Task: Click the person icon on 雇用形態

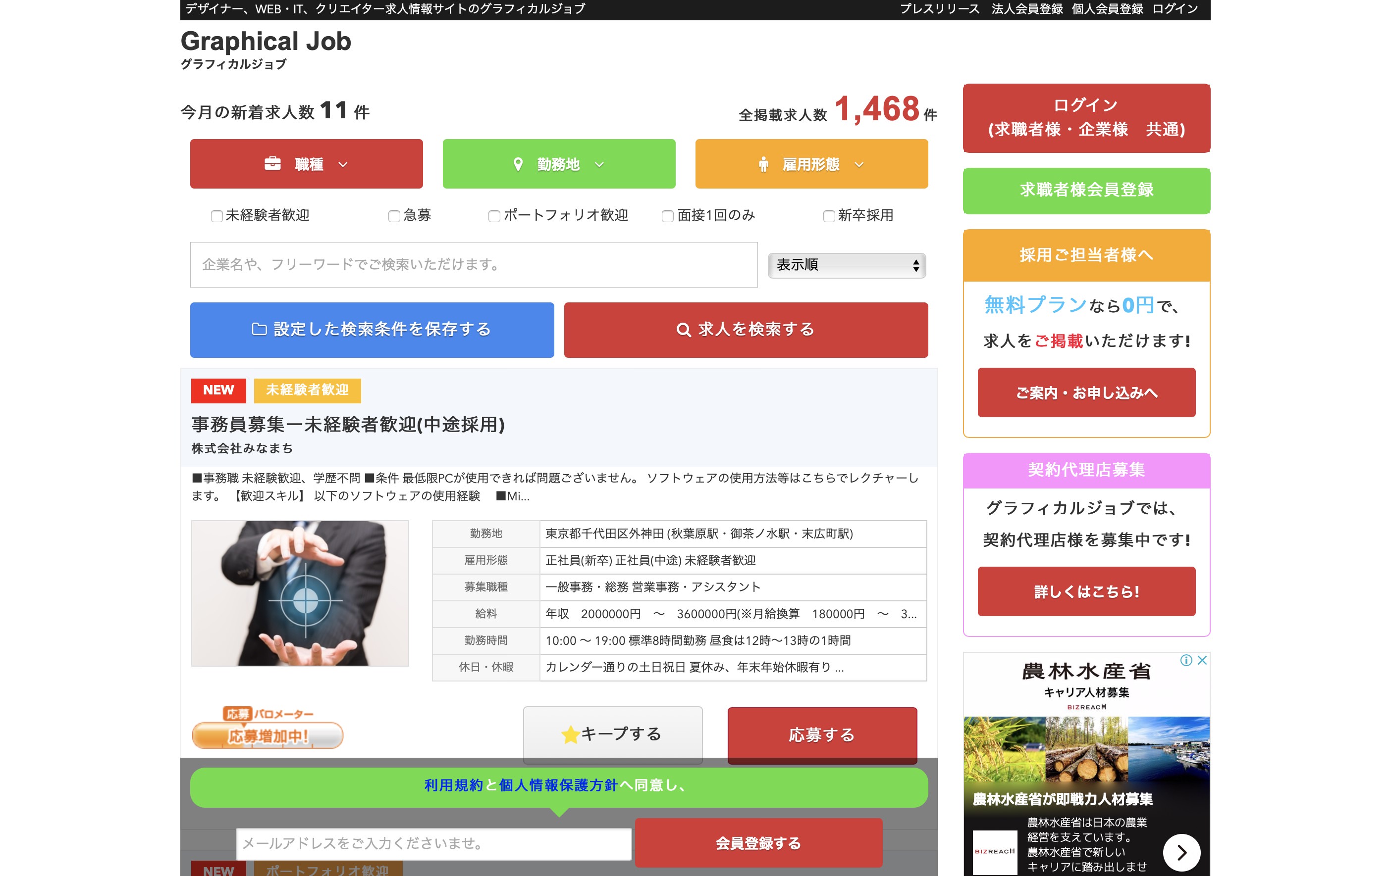Action: [x=763, y=164]
